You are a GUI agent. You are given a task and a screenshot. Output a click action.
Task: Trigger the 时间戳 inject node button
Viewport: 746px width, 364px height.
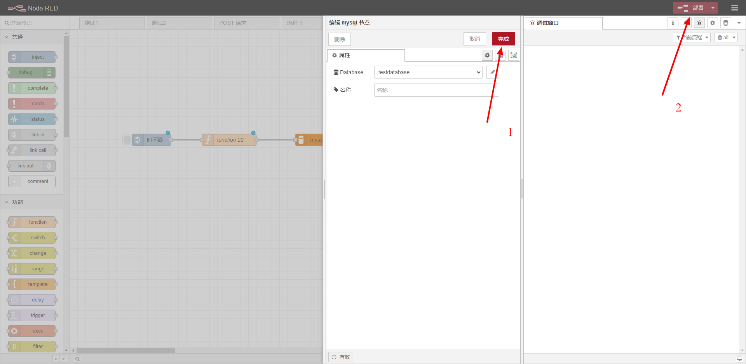click(x=127, y=140)
